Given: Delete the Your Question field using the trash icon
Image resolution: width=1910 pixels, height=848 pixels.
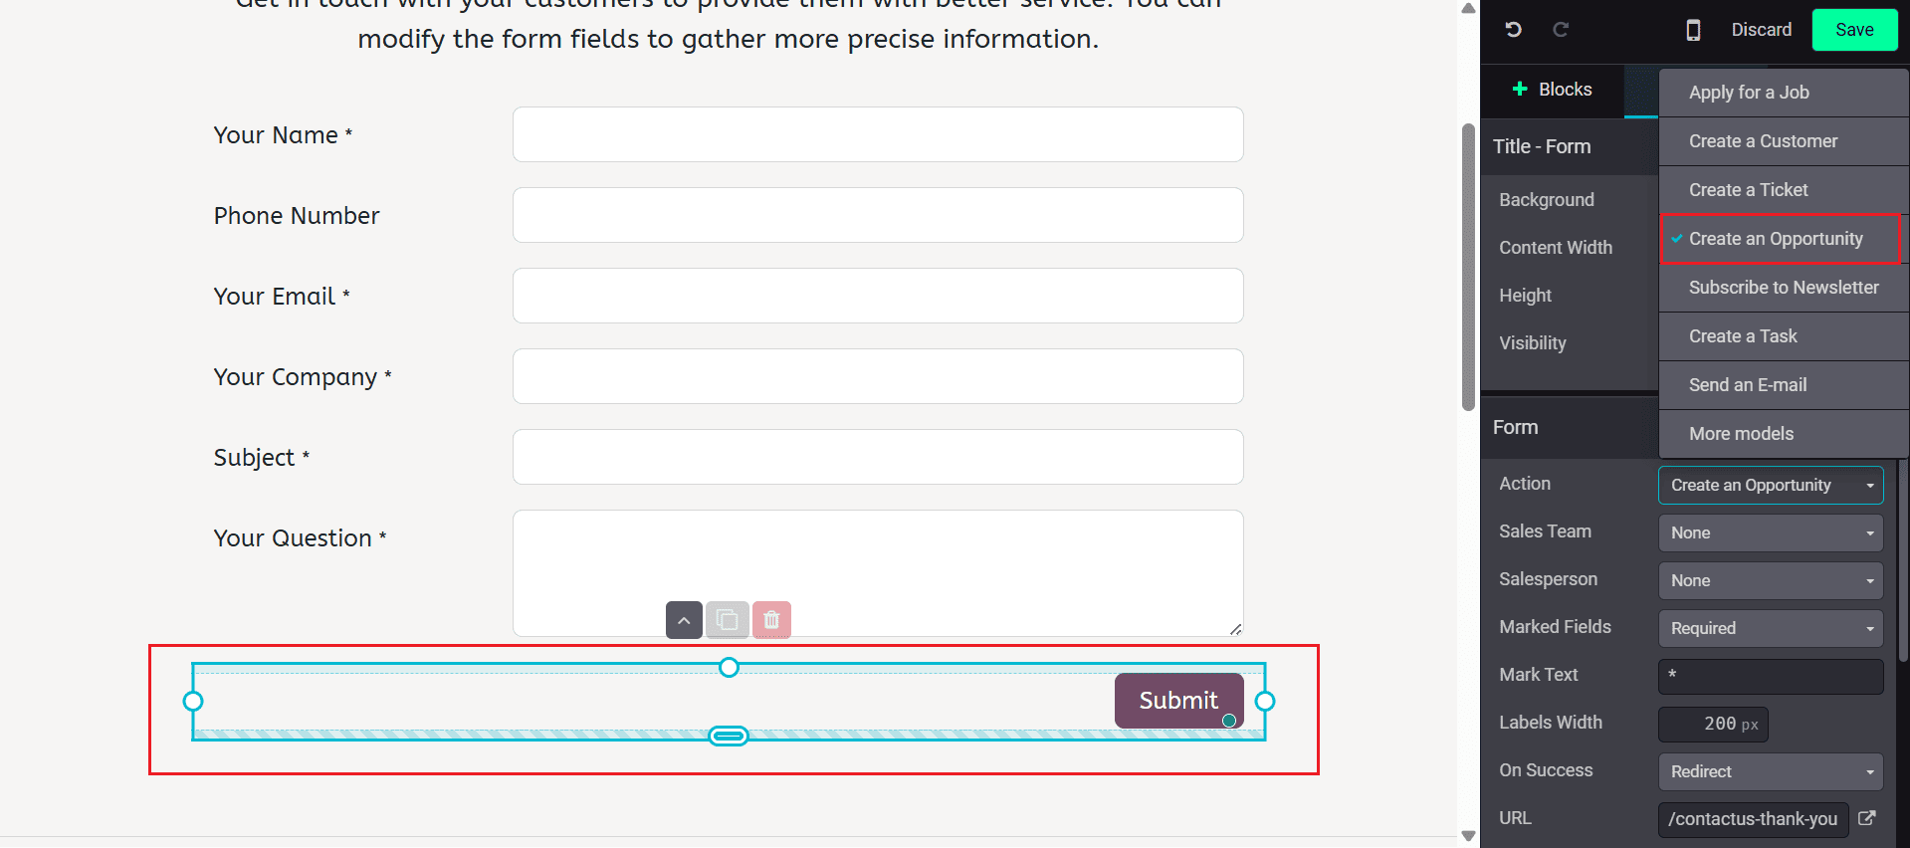Looking at the screenshot, I should pos(771,619).
